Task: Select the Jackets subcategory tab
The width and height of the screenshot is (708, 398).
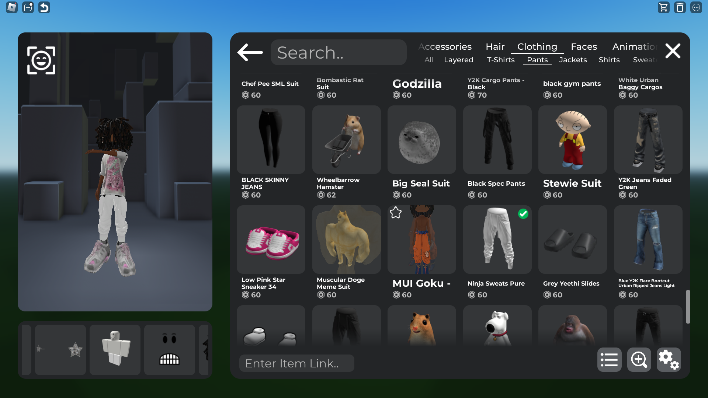Action: [x=573, y=60]
